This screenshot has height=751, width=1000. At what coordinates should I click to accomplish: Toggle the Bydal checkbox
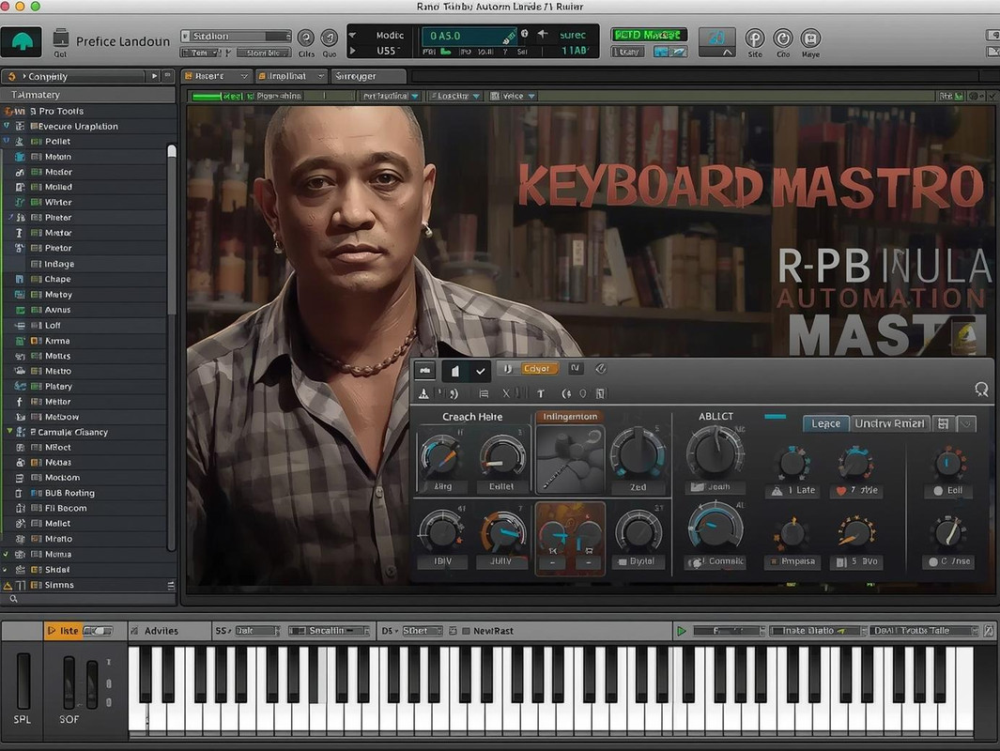(623, 561)
